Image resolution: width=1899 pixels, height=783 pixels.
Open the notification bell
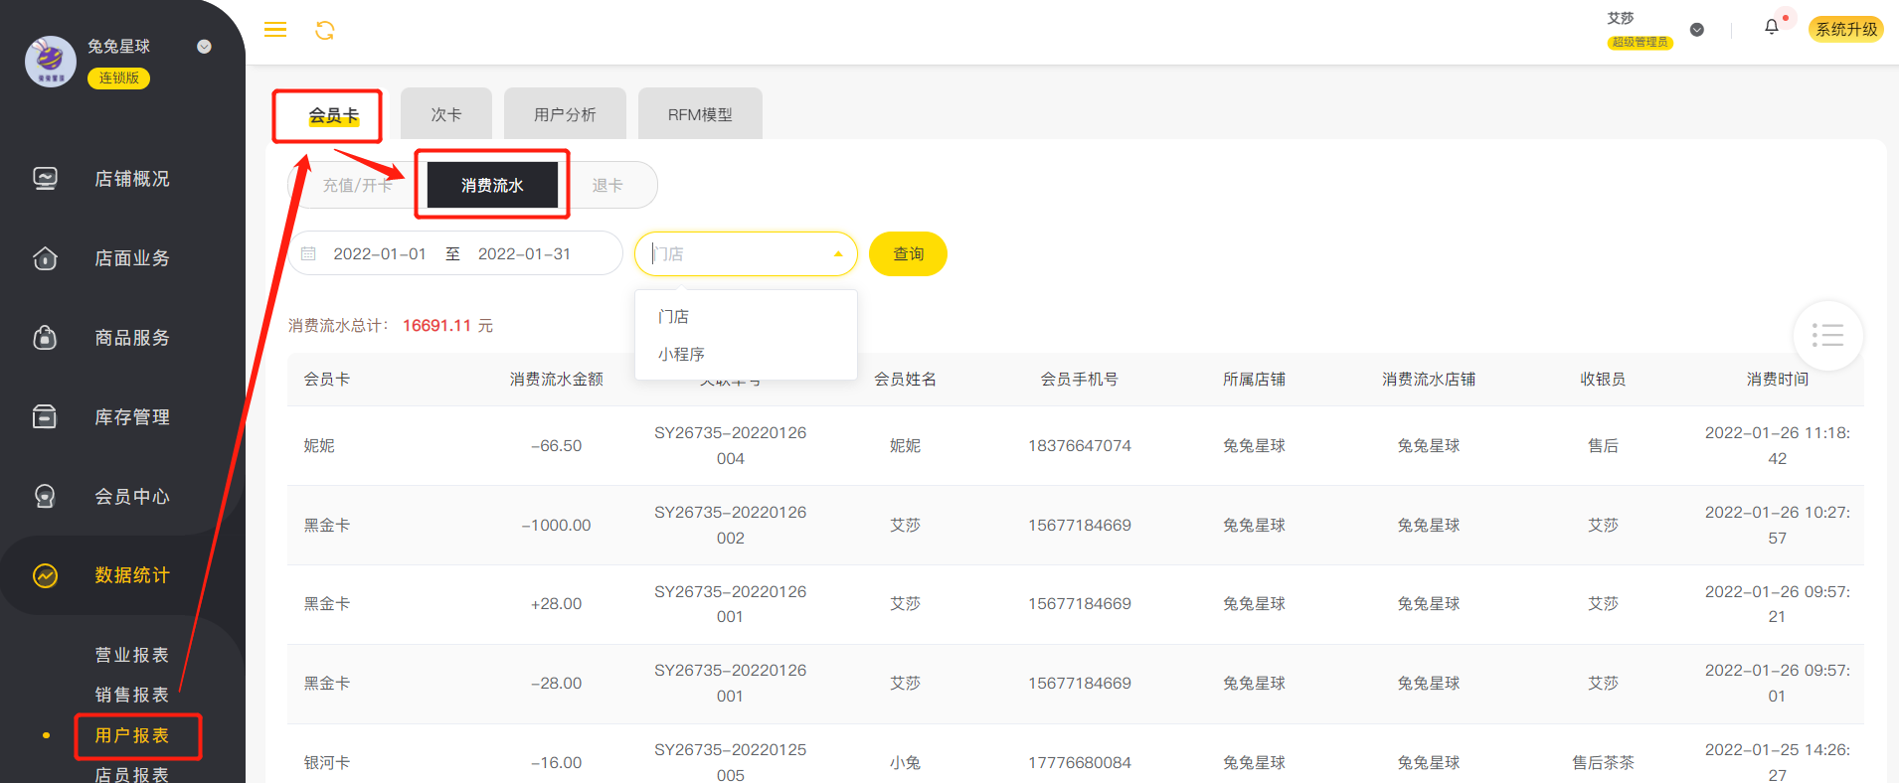[x=1772, y=27]
